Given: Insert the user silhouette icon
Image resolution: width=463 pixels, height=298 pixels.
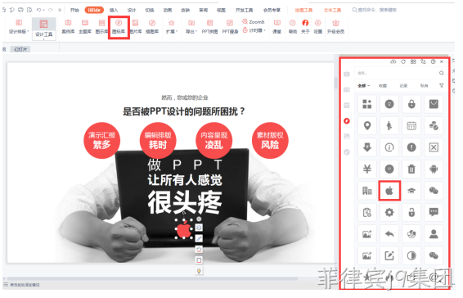Looking at the screenshot, I should [434, 234].
